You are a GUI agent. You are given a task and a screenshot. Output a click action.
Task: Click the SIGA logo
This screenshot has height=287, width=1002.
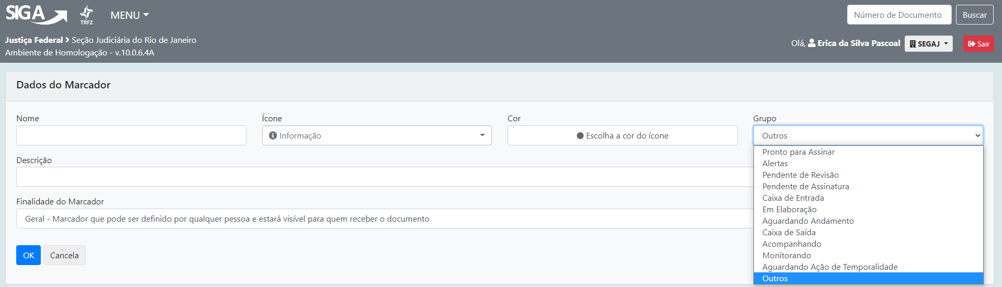(x=36, y=15)
